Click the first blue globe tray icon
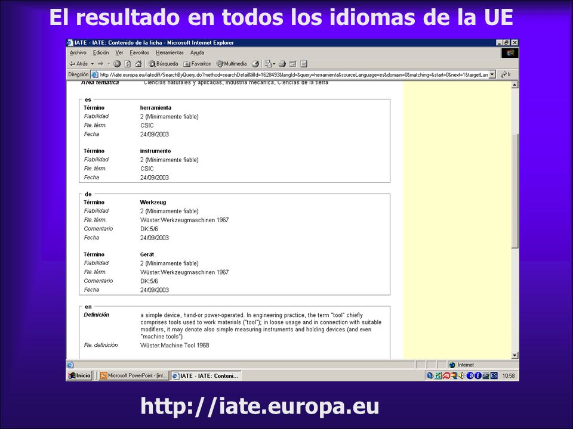Viewport: 573px width, 429px height. [x=430, y=375]
